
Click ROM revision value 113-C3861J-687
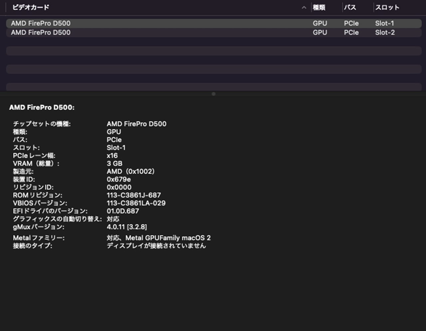pos(134,195)
